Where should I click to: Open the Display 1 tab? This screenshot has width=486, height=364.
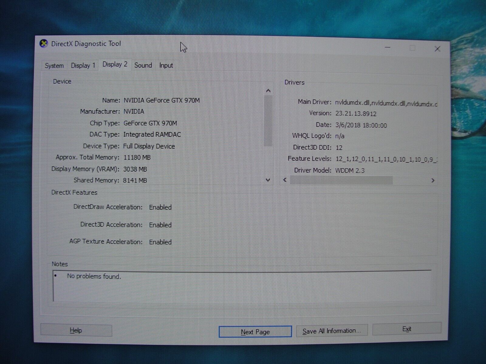(83, 66)
